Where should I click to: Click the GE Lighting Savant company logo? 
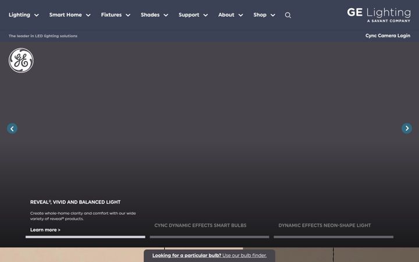coord(379,15)
